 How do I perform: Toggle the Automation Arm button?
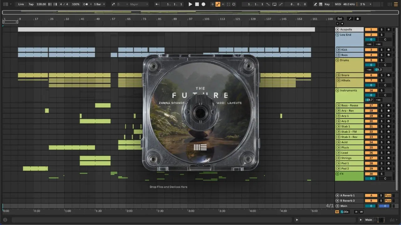pos(218,4)
